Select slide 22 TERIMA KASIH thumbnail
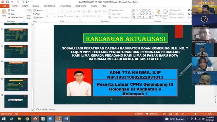This screenshot has width=217, height=122. click(x=16, y=101)
